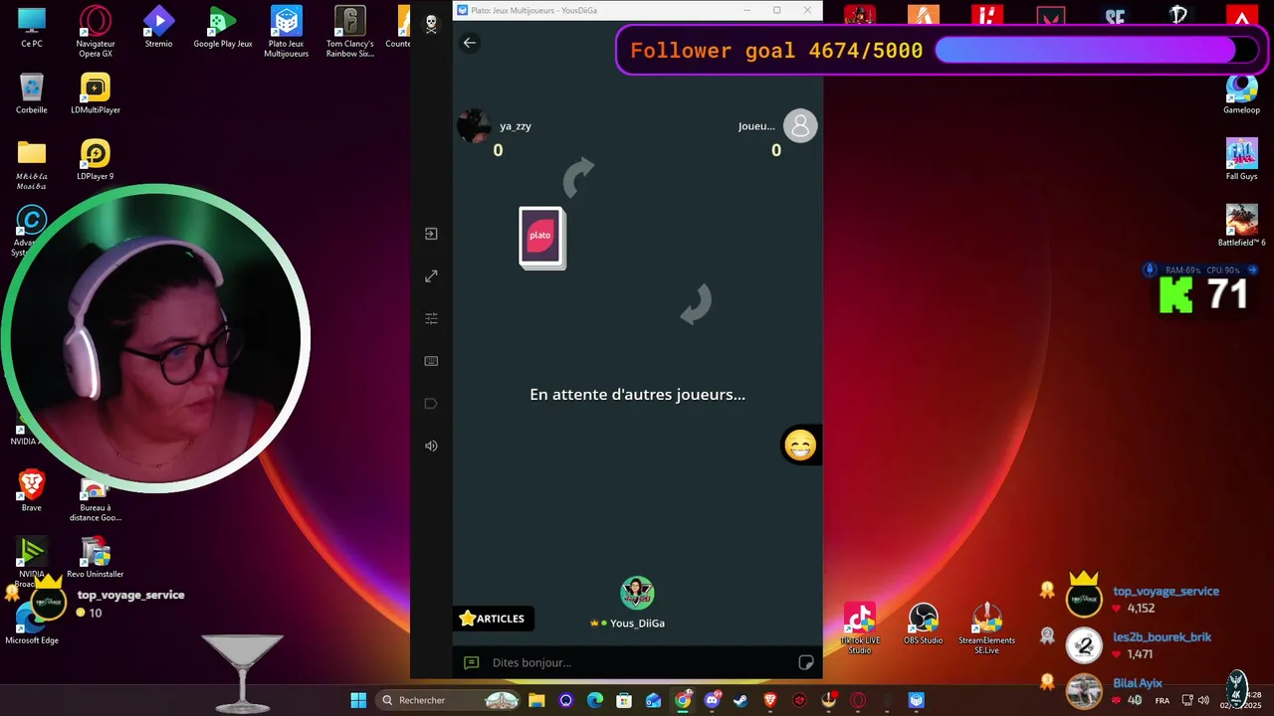The height and width of the screenshot is (716, 1274).
Task: Toggle fullscreen via the diagonal arrows icon
Action: pyautogui.click(x=431, y=276)
